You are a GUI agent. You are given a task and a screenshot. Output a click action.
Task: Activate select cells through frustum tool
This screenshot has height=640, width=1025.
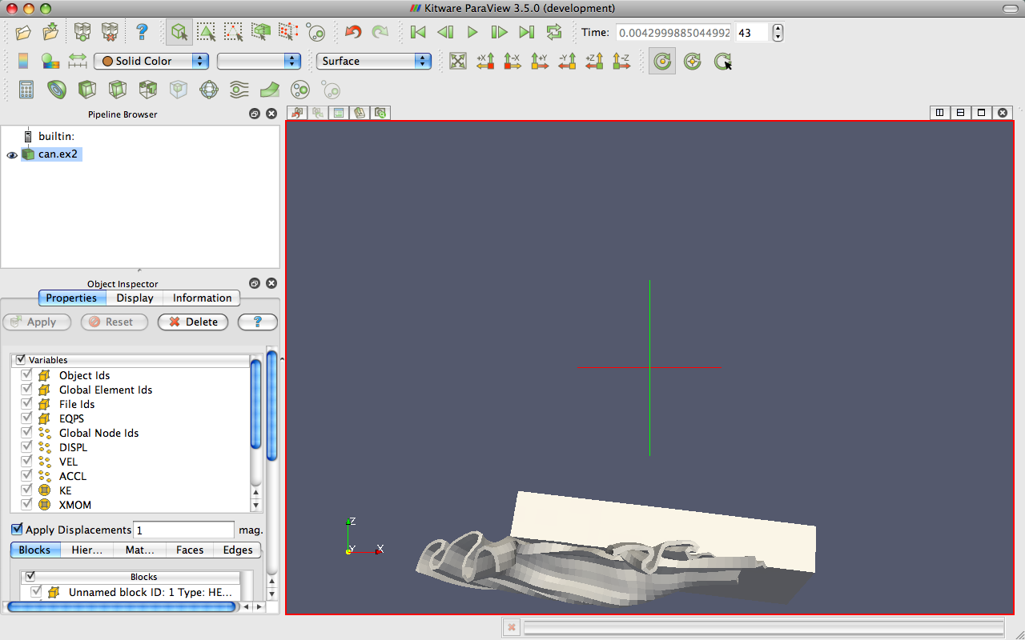point(260,32)
